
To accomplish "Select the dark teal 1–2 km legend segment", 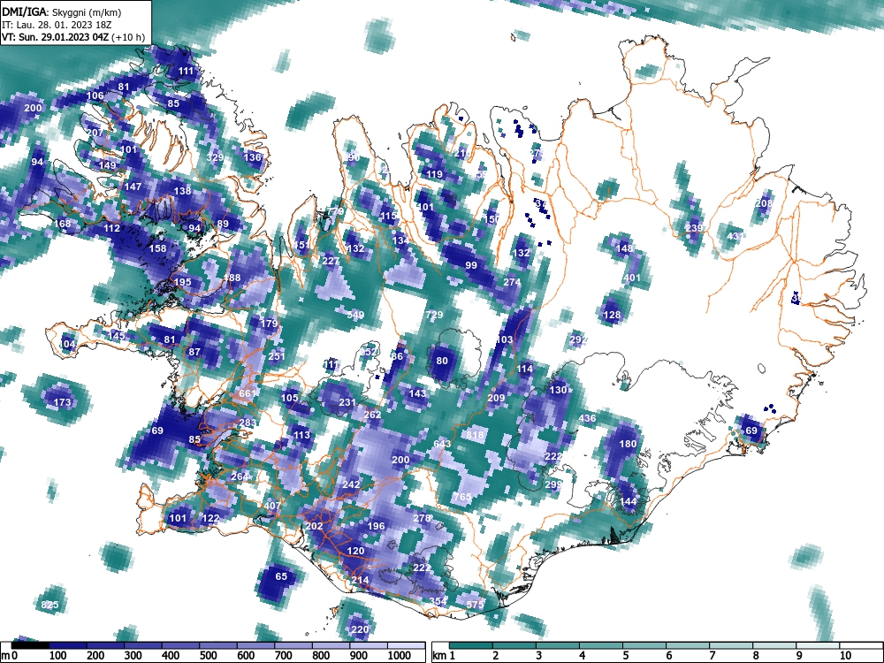I will click(x=471, y=645).
